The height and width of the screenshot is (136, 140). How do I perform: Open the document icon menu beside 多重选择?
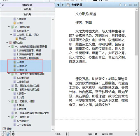tap(68, 5)
